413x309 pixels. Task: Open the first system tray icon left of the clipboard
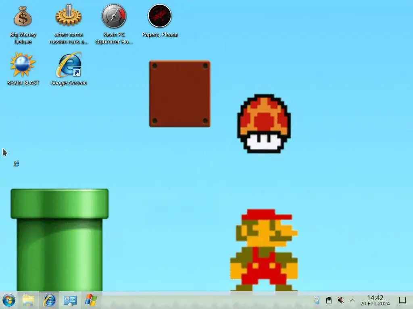[317, 300]
